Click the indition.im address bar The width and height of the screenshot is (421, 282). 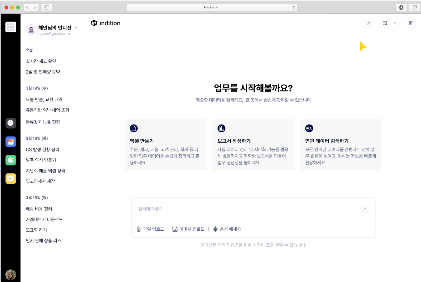(212, 8)
